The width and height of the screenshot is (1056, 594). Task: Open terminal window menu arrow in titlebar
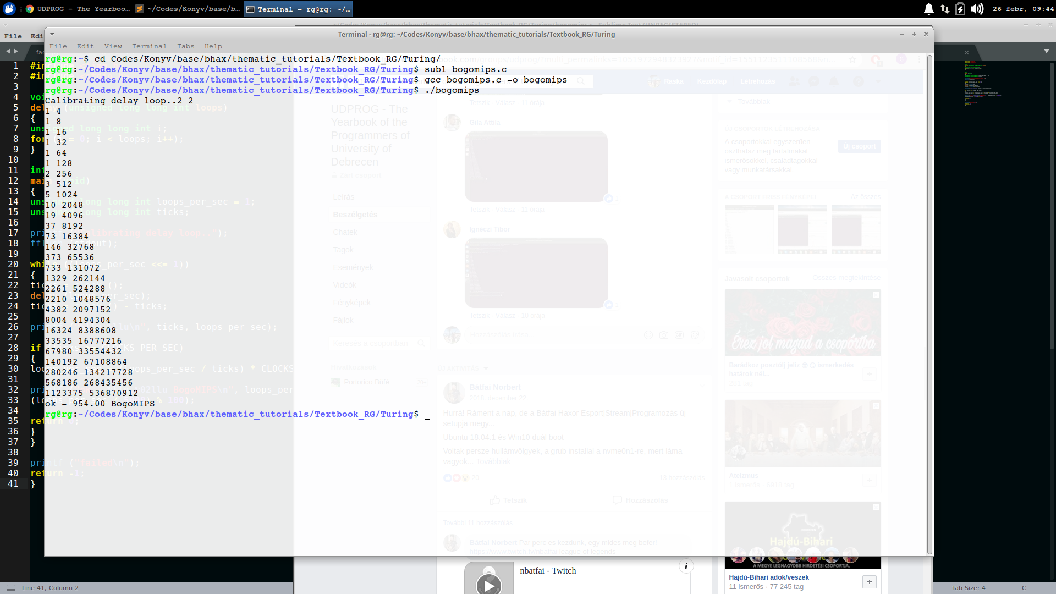pyautogui.click(x=52, y=34)
